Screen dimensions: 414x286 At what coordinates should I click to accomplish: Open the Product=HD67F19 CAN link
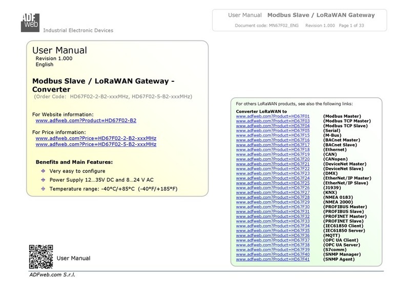click(273, 154)
